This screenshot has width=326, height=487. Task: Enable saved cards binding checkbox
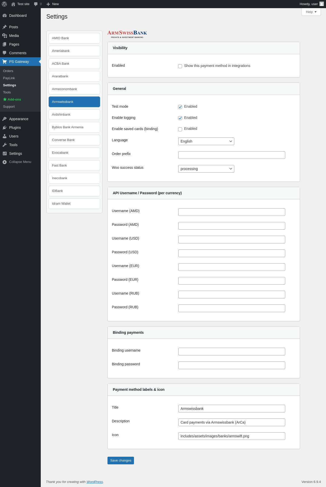(180, 129)
